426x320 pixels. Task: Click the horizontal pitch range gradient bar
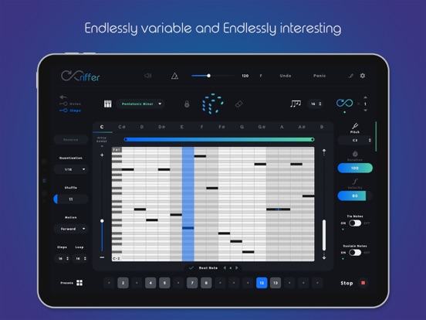tap(219, 140)
